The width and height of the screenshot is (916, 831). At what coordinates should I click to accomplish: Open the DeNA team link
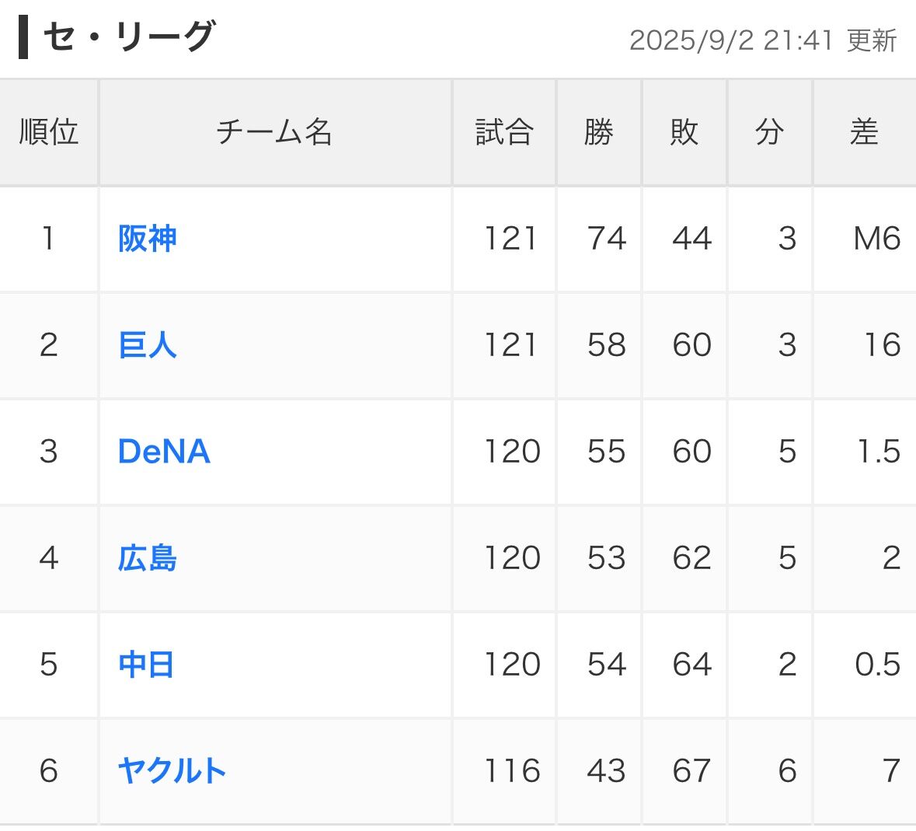(164, 452)
